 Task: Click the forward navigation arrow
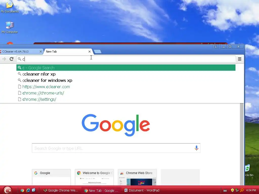[x=4, y=59]
